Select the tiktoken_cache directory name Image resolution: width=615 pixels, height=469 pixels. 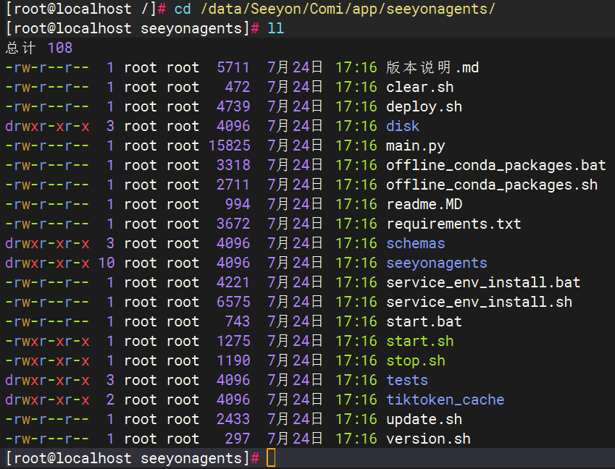point(445,400)
